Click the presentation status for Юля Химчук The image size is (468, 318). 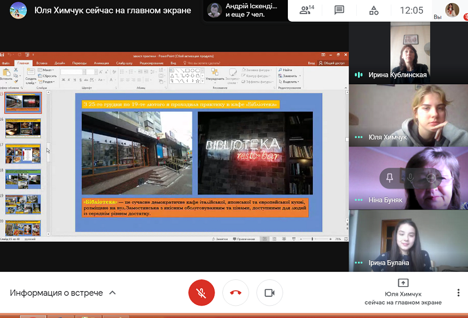click(x=403, y=293)
